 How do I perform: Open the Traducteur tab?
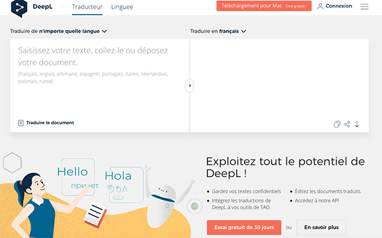pyautogui.click(x=87, y=7)
